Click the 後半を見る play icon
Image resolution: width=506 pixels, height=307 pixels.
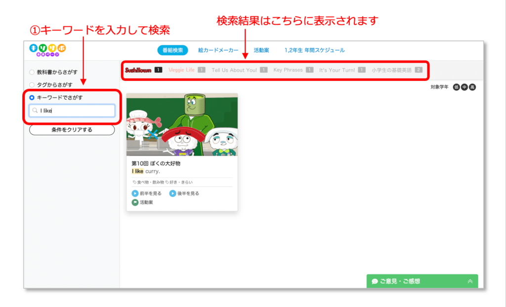coord(172,193)
